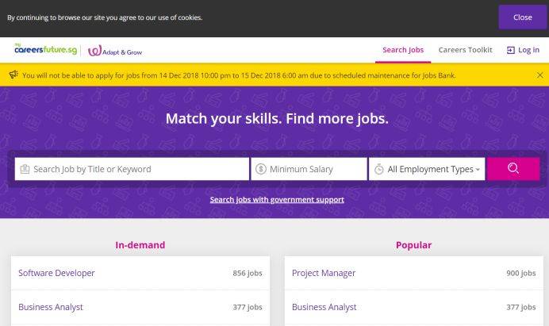Expand the All Employment Types dropdown

pos(433,169)
